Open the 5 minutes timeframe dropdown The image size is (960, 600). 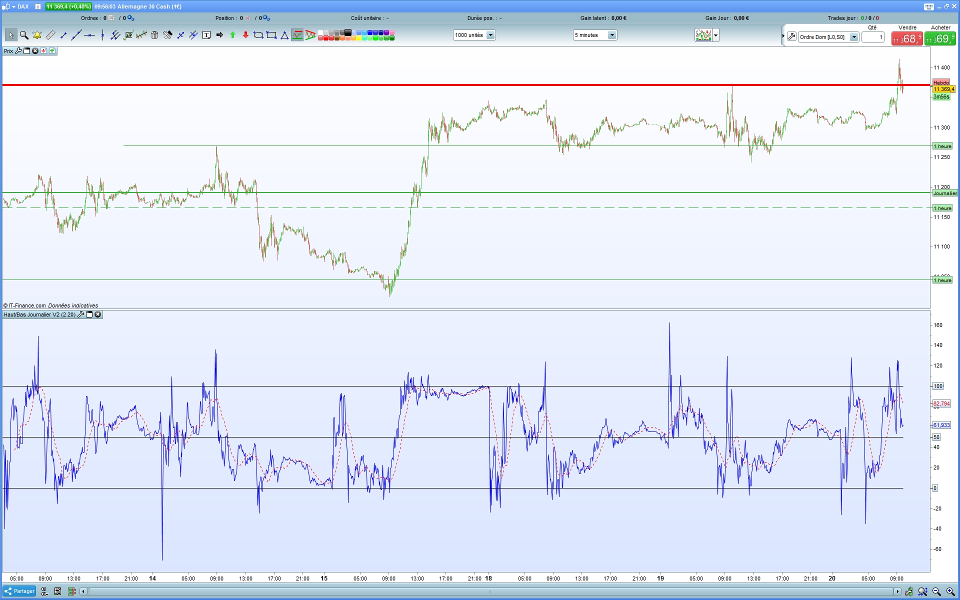point(611,35)
